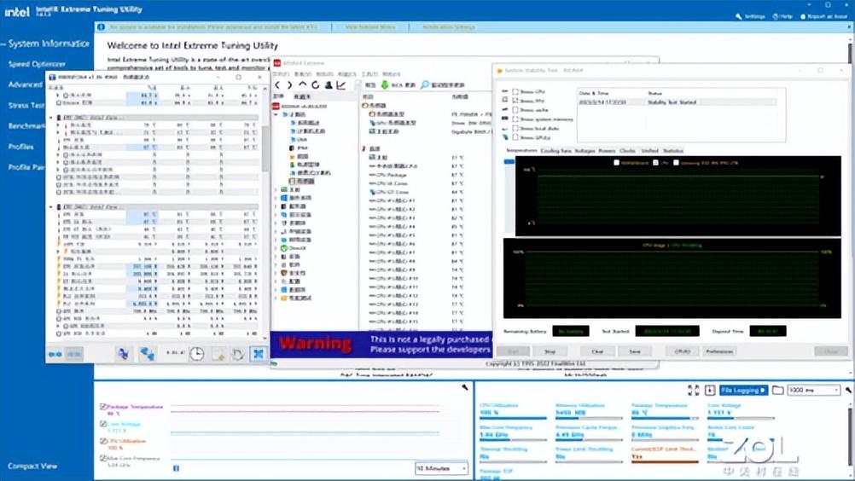Viewport: 855px width, 481px height.
Task: Click Report an Issue in XTU header
Action: 823,16
